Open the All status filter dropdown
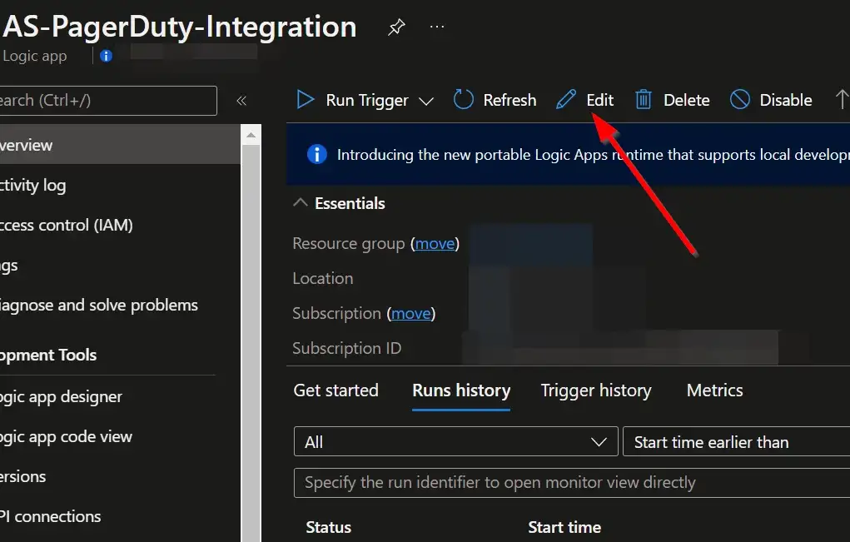Screen dimensions: 850x542 455,442
